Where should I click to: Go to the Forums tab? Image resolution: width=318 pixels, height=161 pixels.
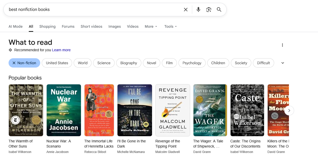coord(68,26)
